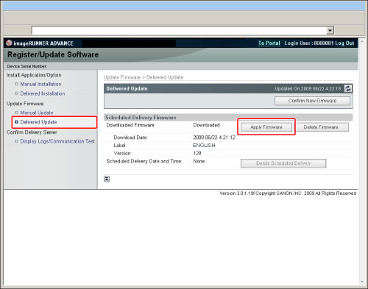Click the Manual Installation bullet icon

16,84
